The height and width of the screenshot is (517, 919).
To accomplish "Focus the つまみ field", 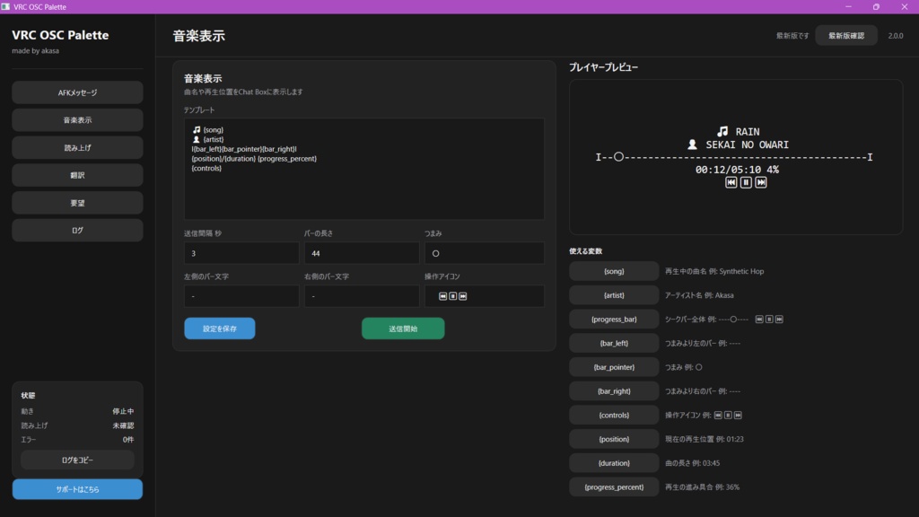I will (x=485, y=253).
